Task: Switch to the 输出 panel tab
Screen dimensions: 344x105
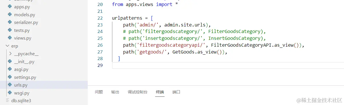Action: tap(115, 92)
